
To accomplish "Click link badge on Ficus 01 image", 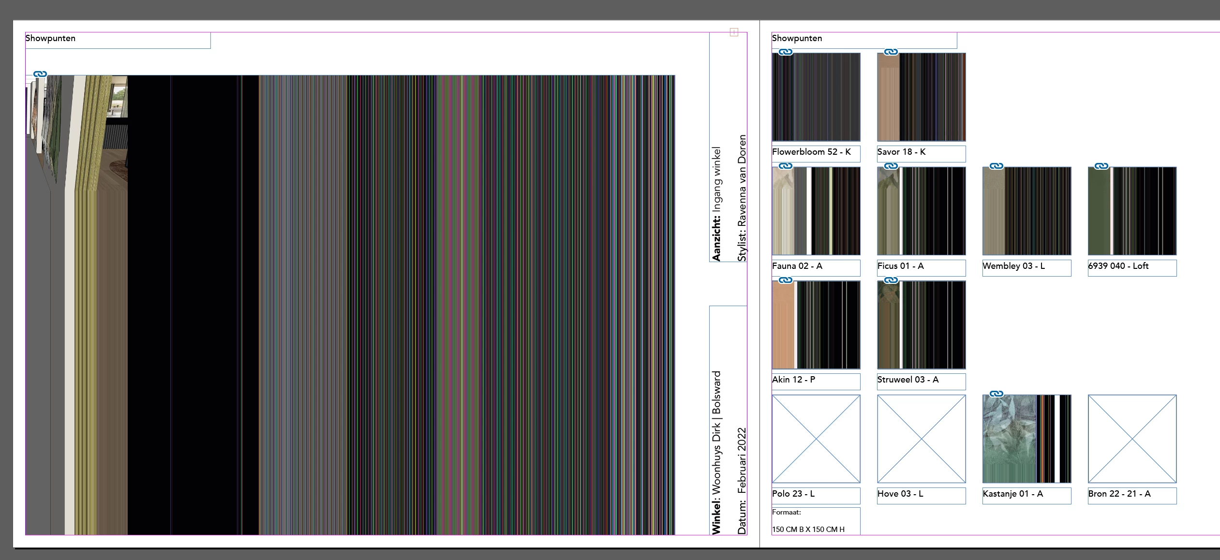I will click(x=891, y=166).
